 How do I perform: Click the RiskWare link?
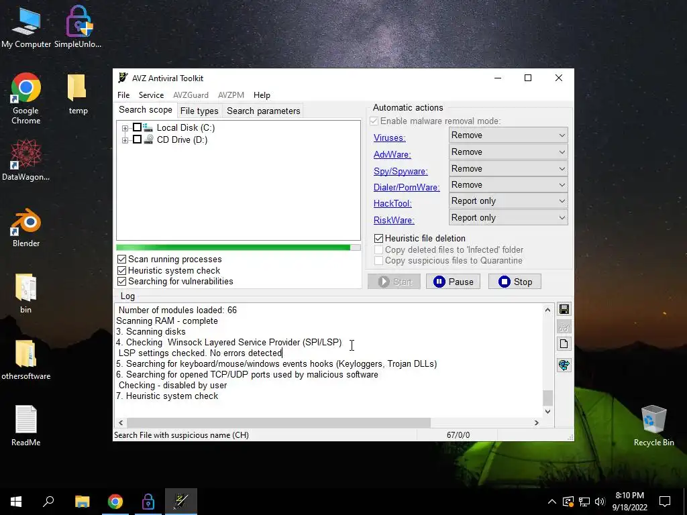point(394,220)
